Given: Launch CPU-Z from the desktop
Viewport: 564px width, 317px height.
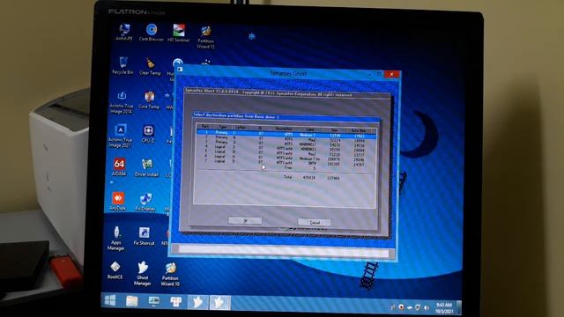Looking at the screenshot, I should coord(148,134).
